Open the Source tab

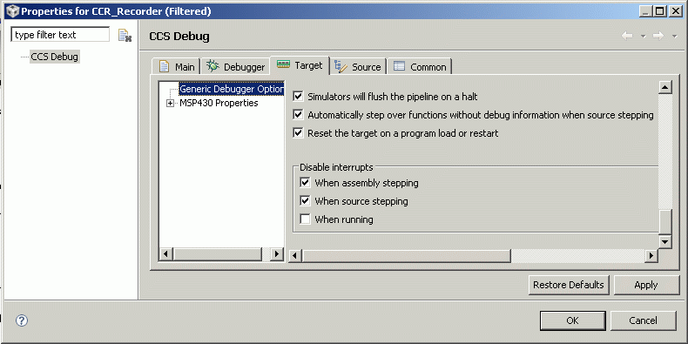358,67
